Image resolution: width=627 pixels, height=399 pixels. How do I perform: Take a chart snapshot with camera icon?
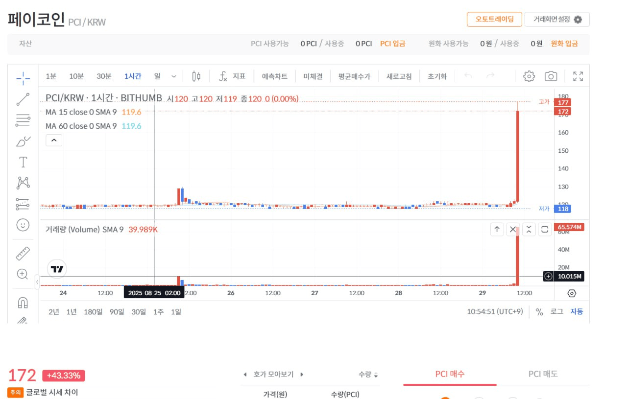tap(551, 76)
